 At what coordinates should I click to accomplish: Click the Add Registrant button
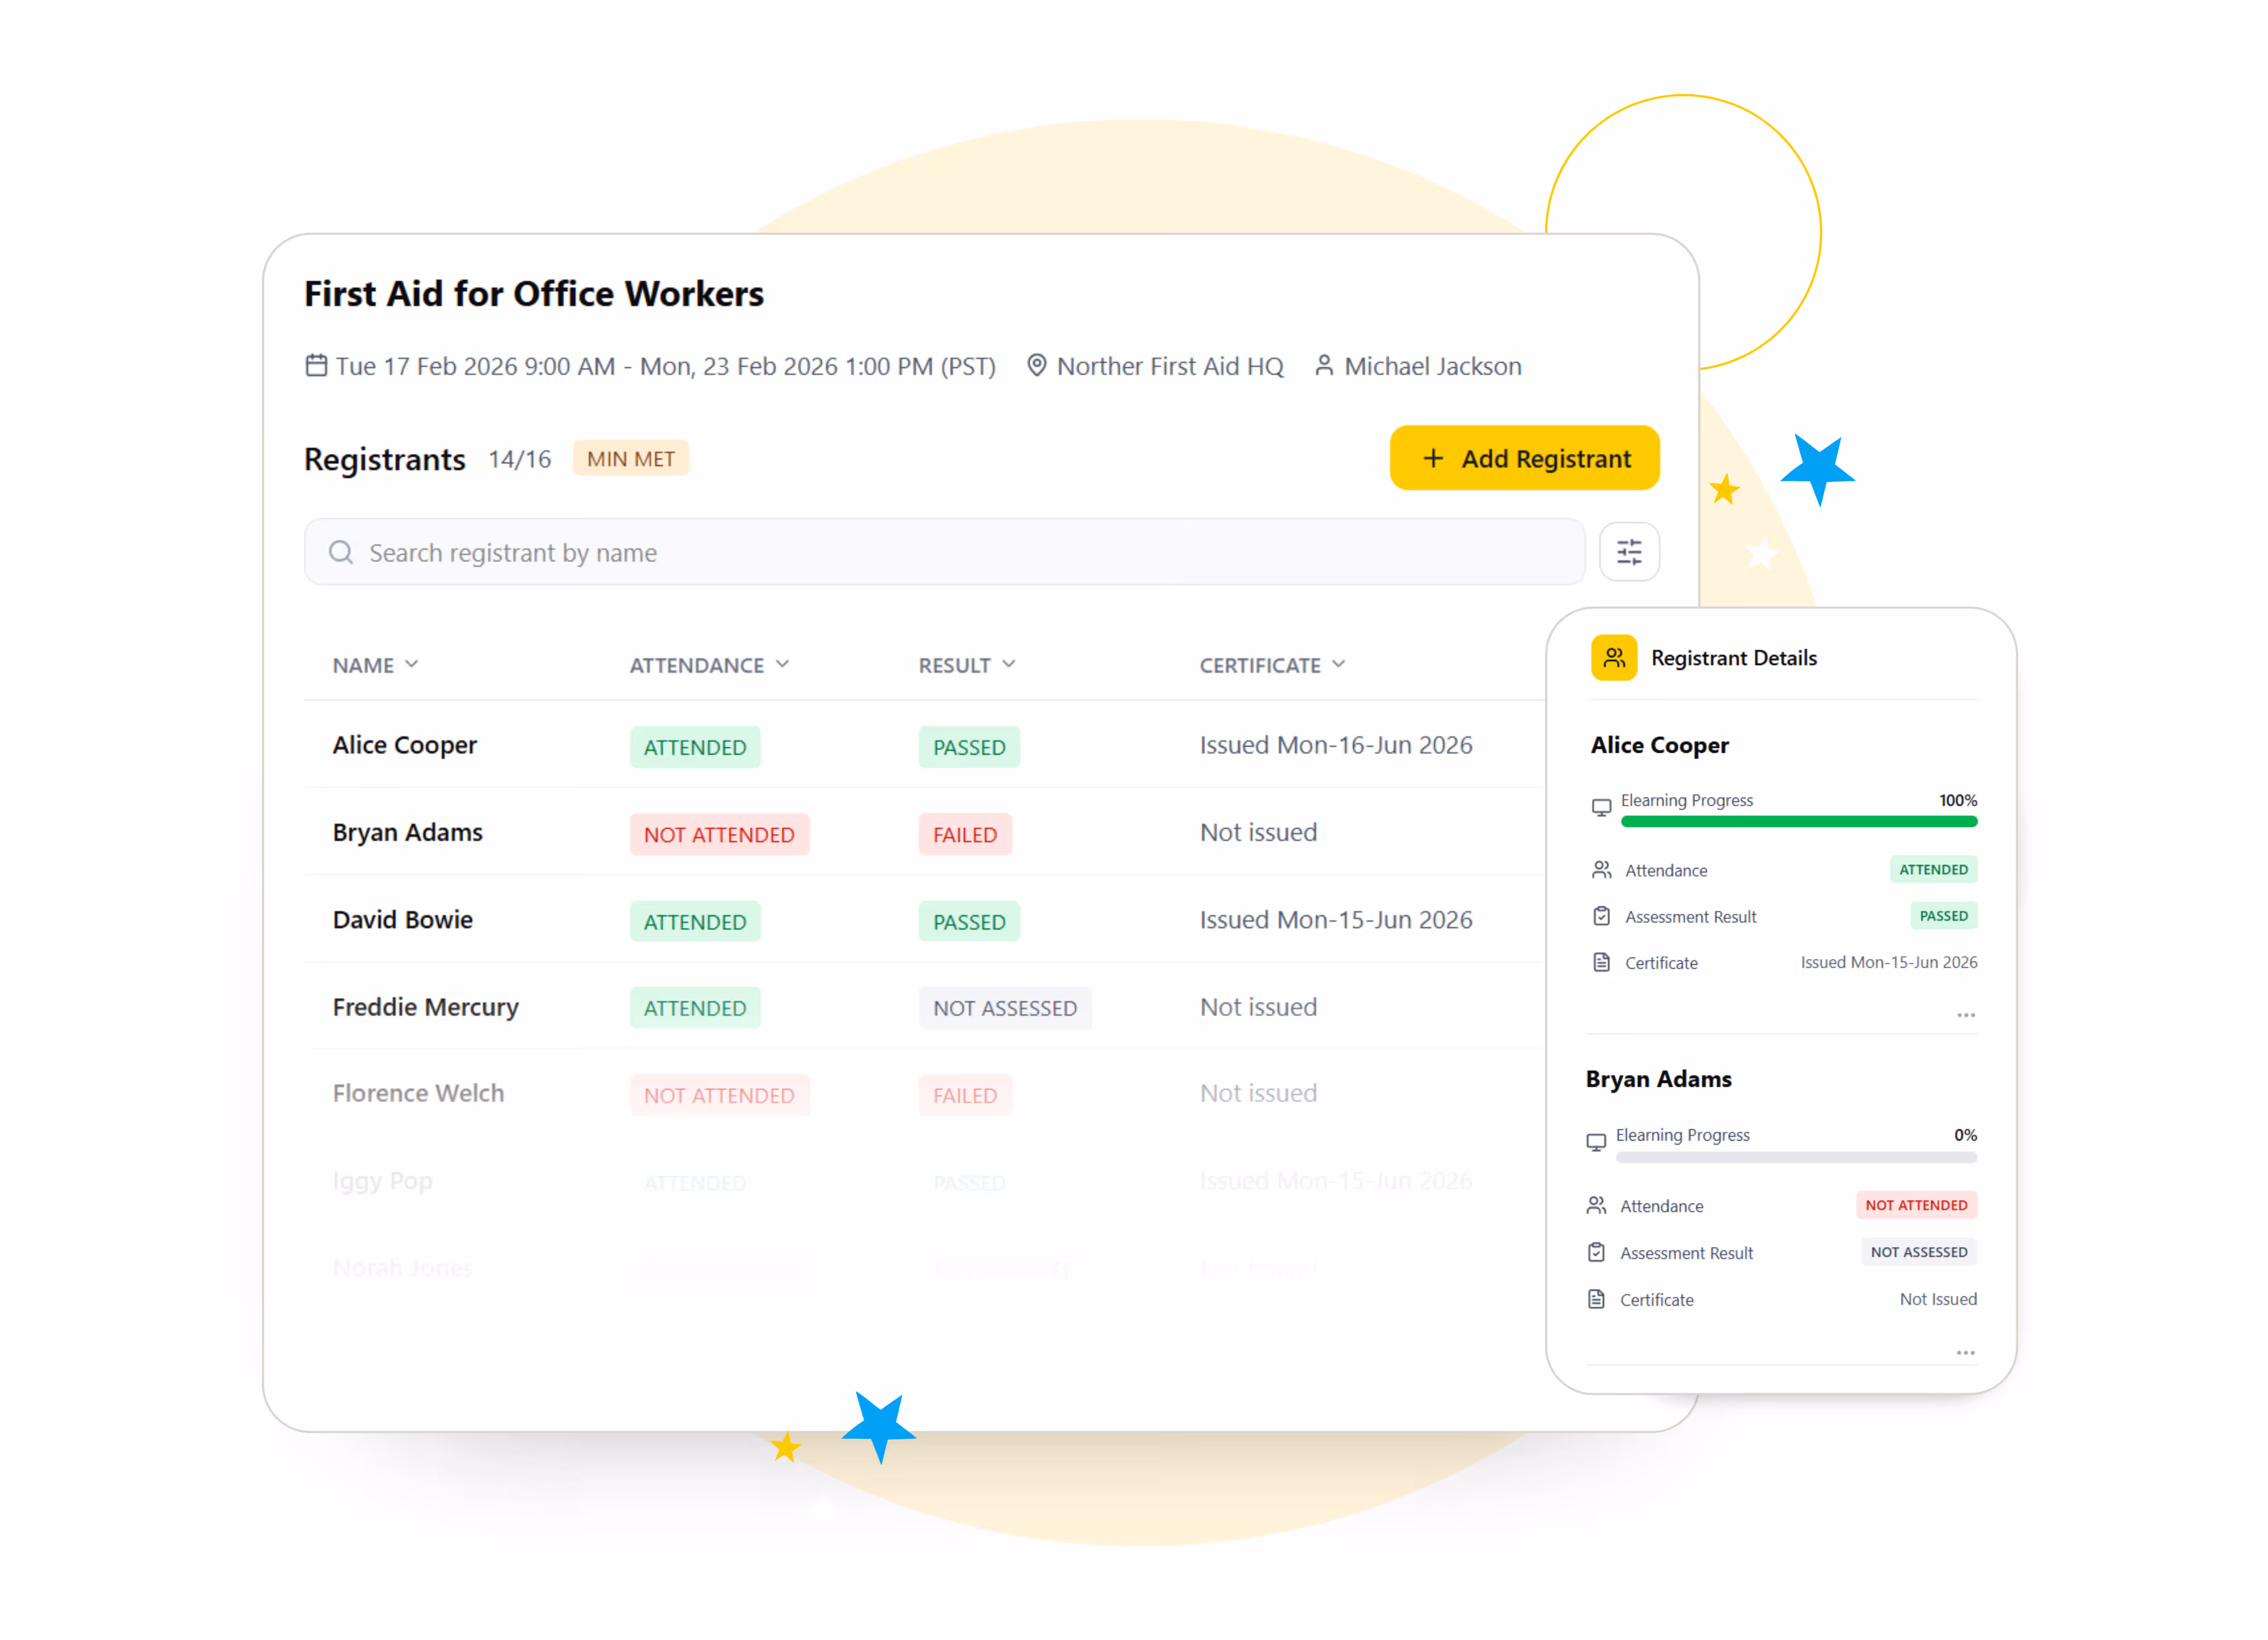click(1524, 458)
